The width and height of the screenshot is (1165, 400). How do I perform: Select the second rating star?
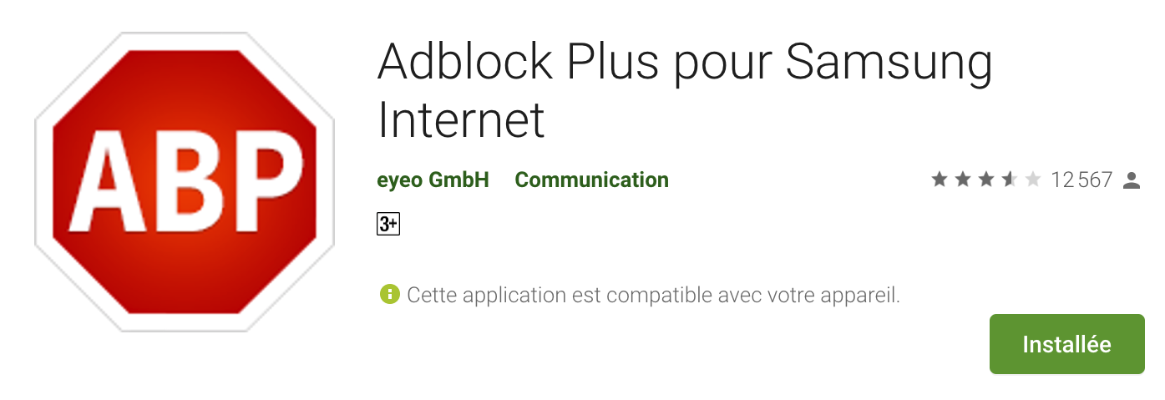(963, 180)
